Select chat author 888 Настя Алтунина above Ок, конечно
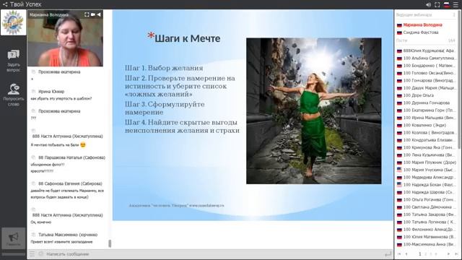The image size is (462, 260). 67,215
